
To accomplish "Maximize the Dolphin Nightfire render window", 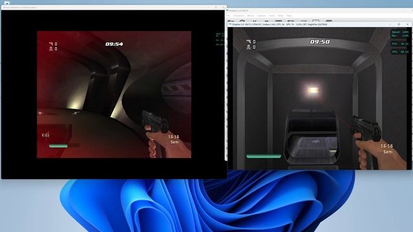I will (399, 24).
